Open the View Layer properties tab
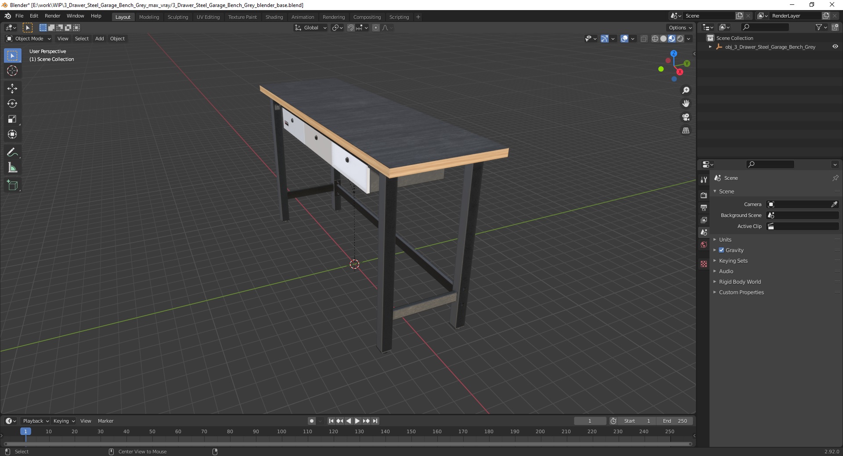The width and height of the screenshot is (843, 456). pyautogui.click(x=704, y=220)
